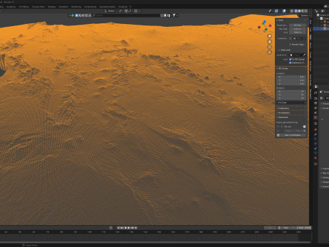Toggle auto keying in the timeline
The image size is (329, 247).
[111, 228]
